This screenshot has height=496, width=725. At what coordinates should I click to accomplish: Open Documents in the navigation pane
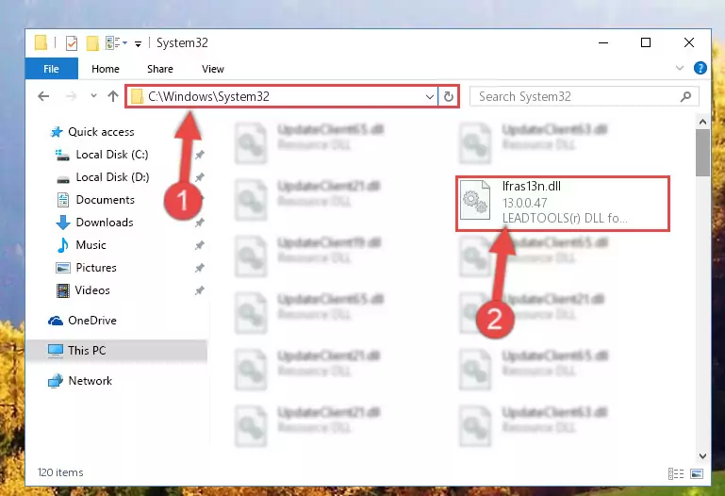click(105, 200)
